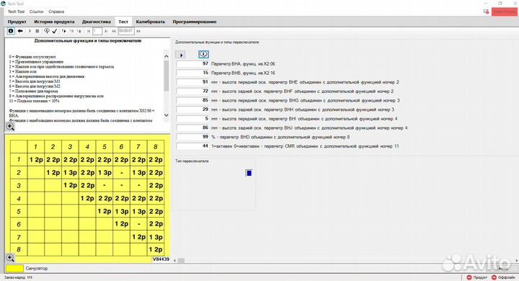Click the blue switch type indicator
Screen dimensions: 519x281
[x=249, y=173]
